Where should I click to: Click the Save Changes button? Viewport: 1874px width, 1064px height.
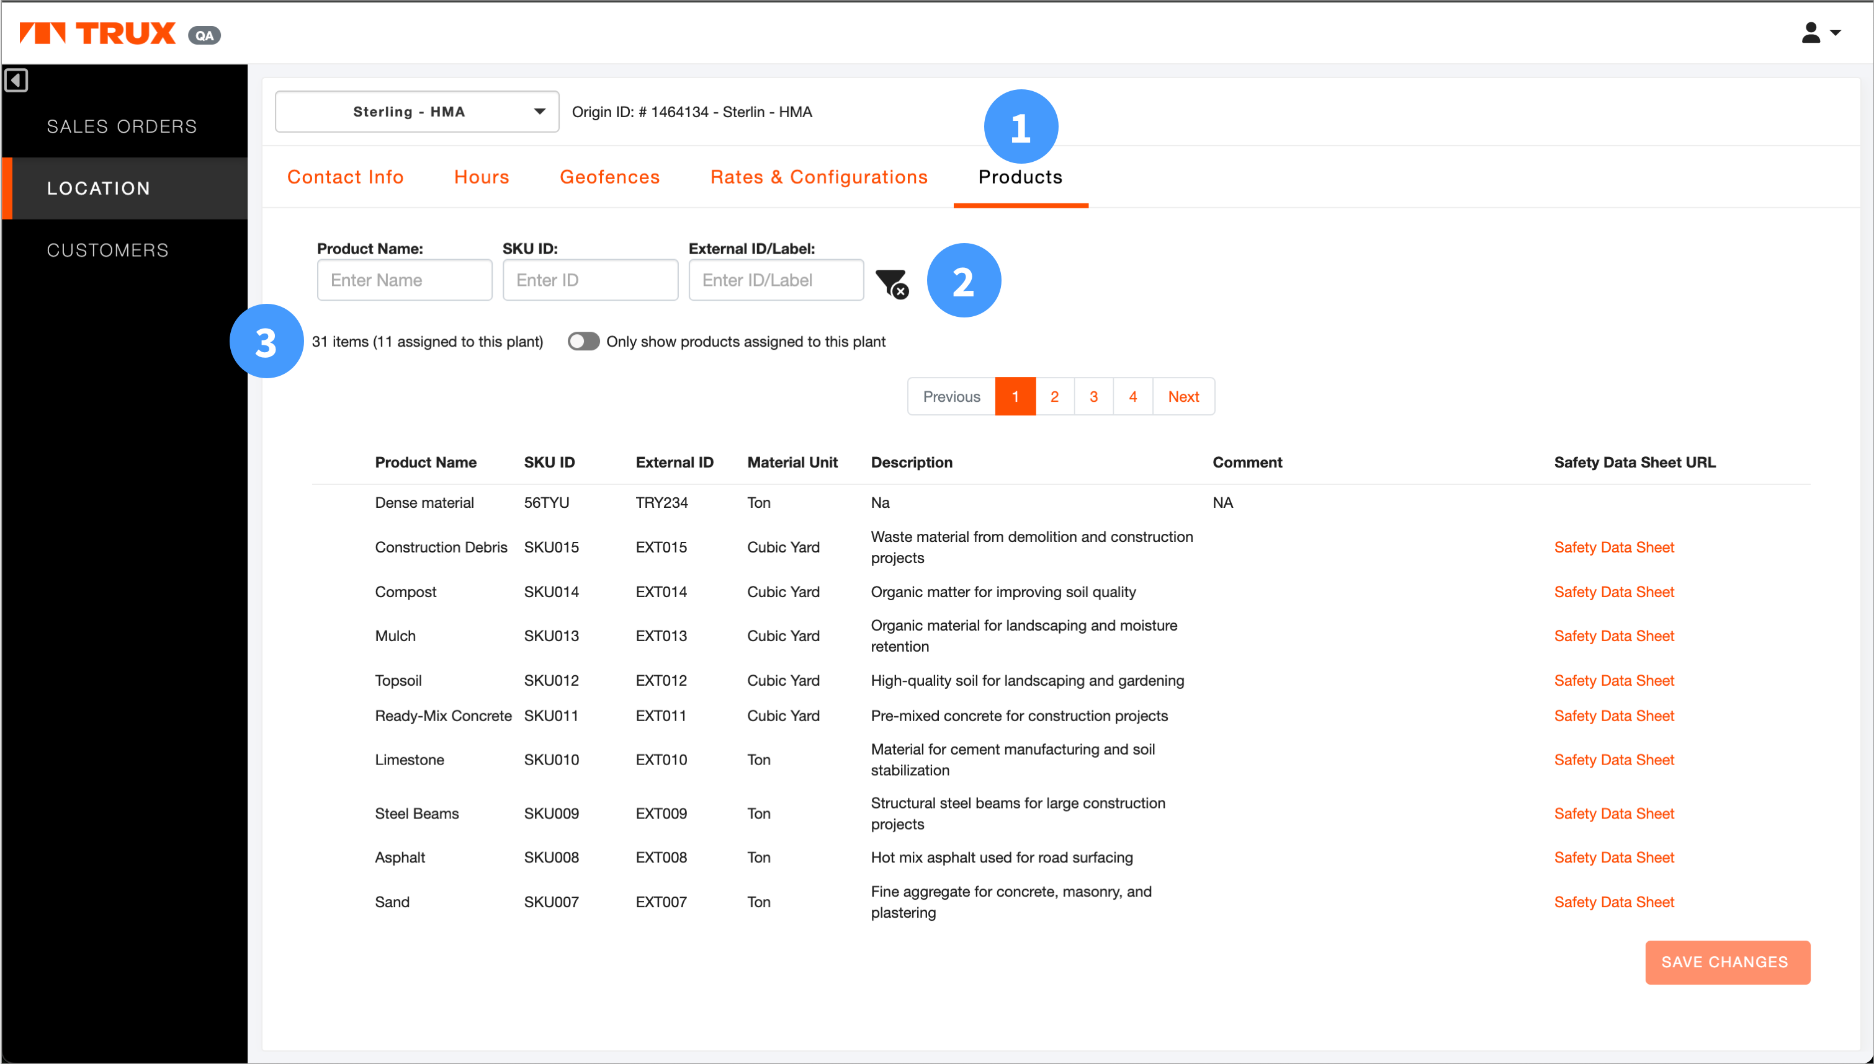pos(1726,962)
